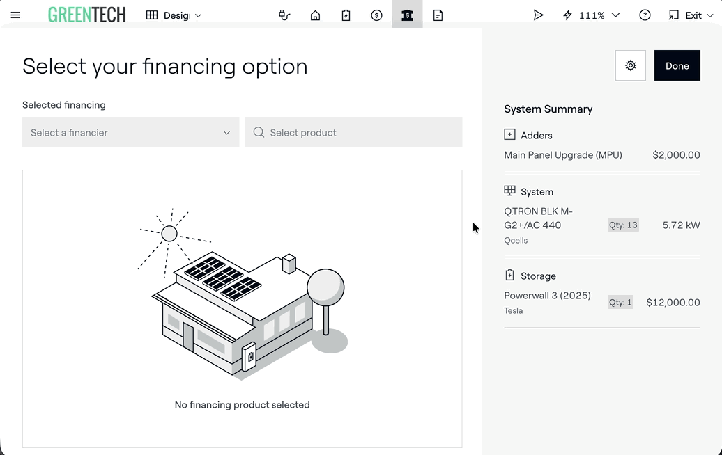Go to the home site step

pos(315,15)
